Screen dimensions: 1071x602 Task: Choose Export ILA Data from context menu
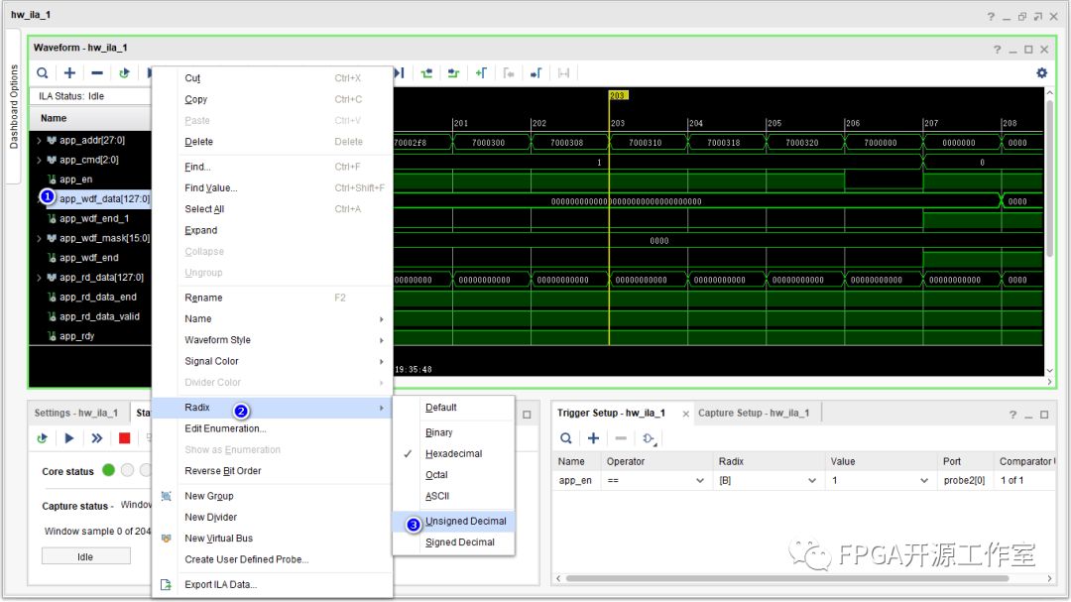point(220,584)
